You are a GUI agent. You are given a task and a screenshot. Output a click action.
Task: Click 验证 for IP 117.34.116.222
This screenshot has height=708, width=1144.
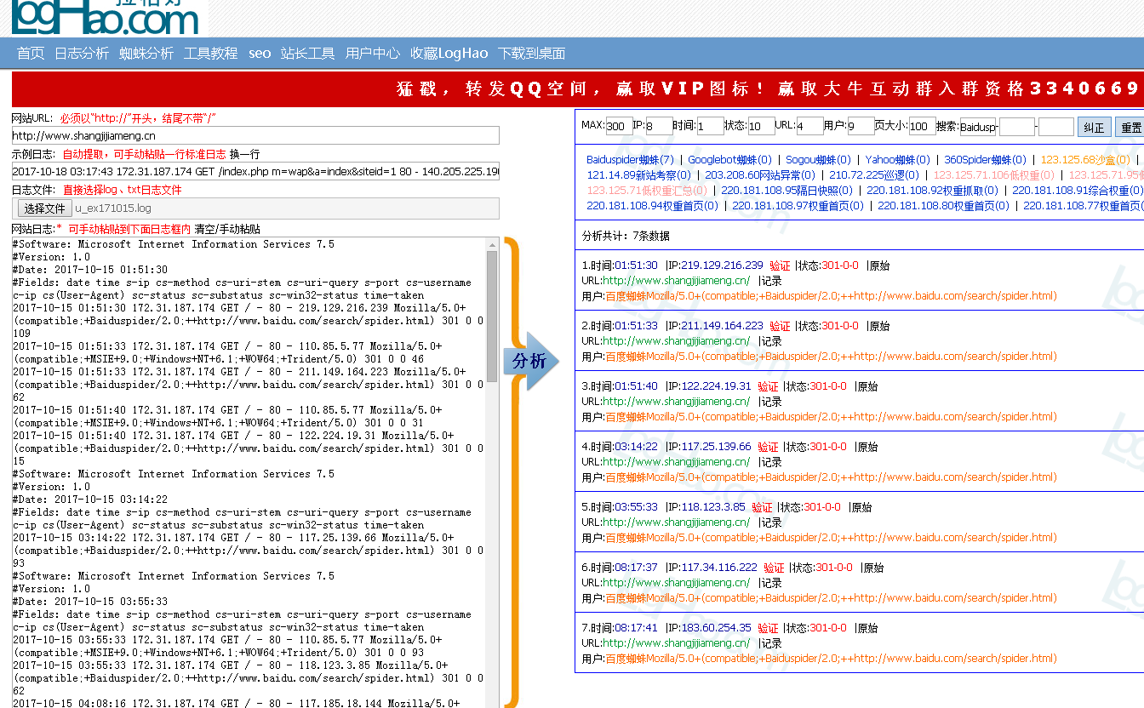click(774, 568)
